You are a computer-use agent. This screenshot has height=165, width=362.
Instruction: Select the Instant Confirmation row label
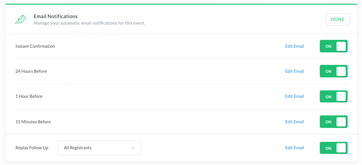pyautogui.click(x=35, y=46)
